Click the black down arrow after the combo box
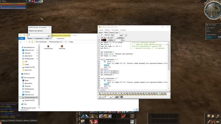This screenshot has height=124, width=221. tap(124, 40)
